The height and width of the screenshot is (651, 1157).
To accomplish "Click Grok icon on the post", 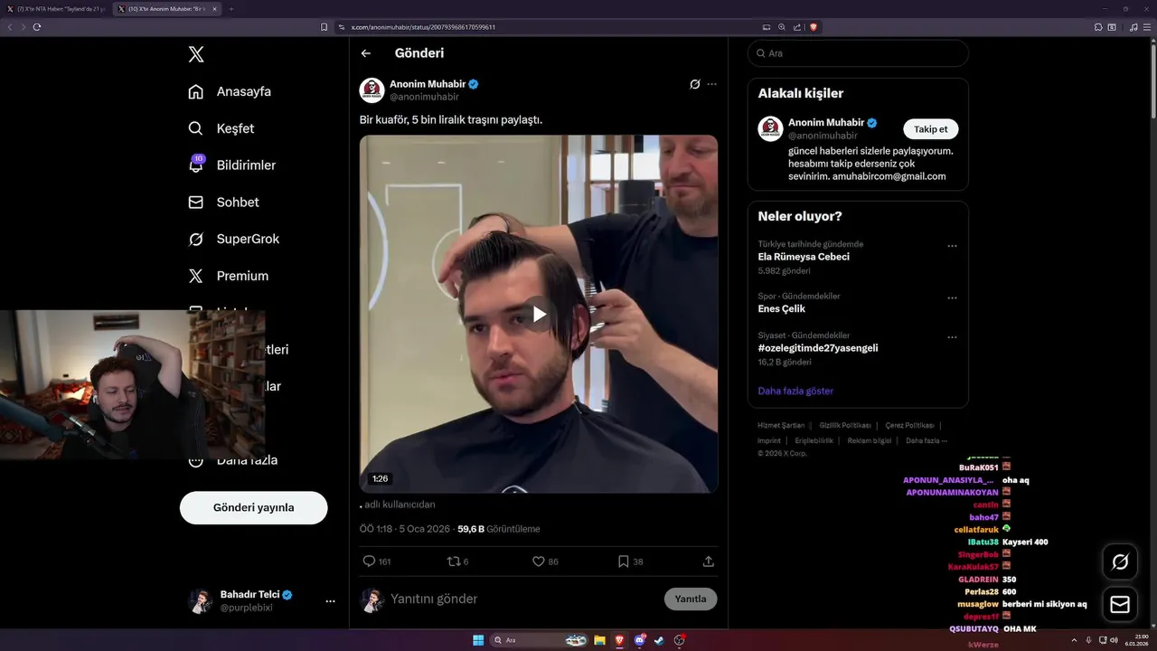I will (x=694, y=84).
